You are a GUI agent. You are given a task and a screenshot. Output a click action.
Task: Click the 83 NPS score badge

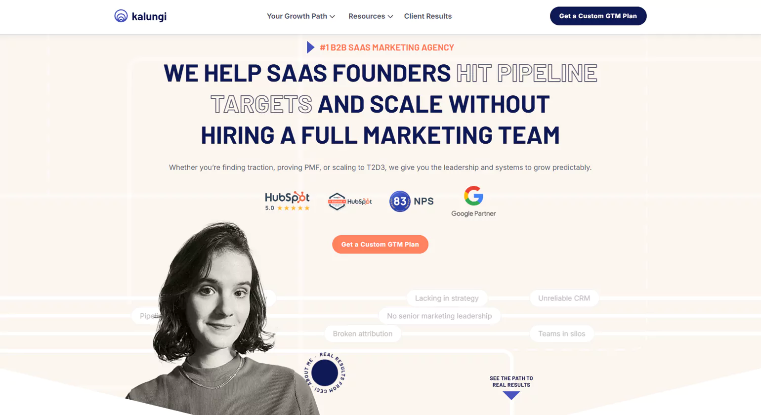point(411,202)
